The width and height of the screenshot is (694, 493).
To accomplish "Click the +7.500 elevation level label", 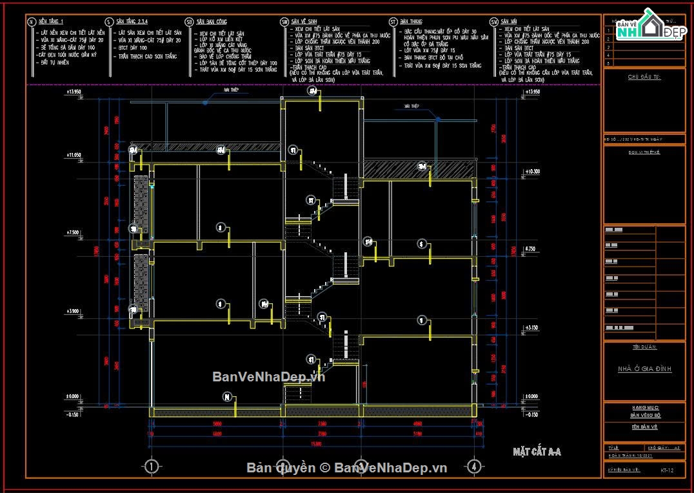I will coord(71,232).
